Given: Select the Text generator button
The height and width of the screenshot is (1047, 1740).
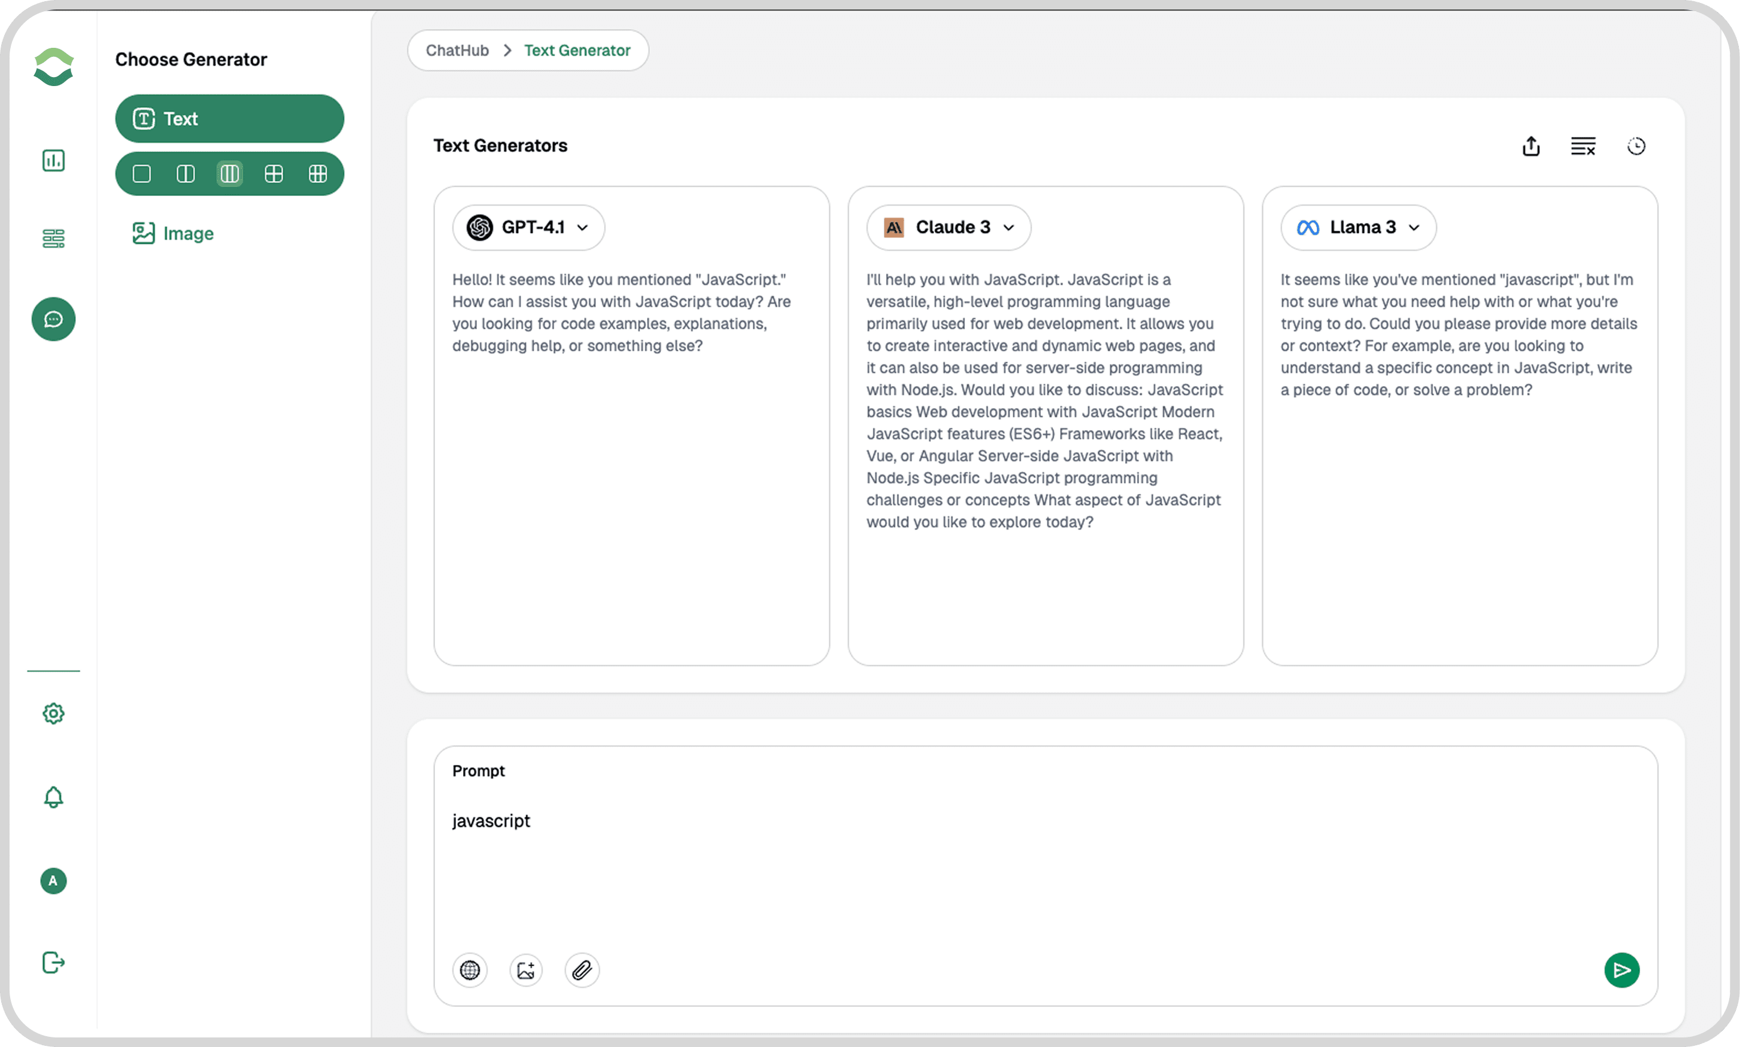Looking at the screenshot, I should 228,118.
